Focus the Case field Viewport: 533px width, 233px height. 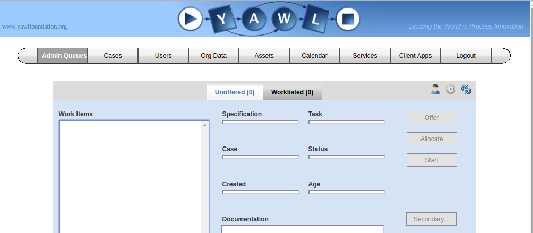[260, 157]
